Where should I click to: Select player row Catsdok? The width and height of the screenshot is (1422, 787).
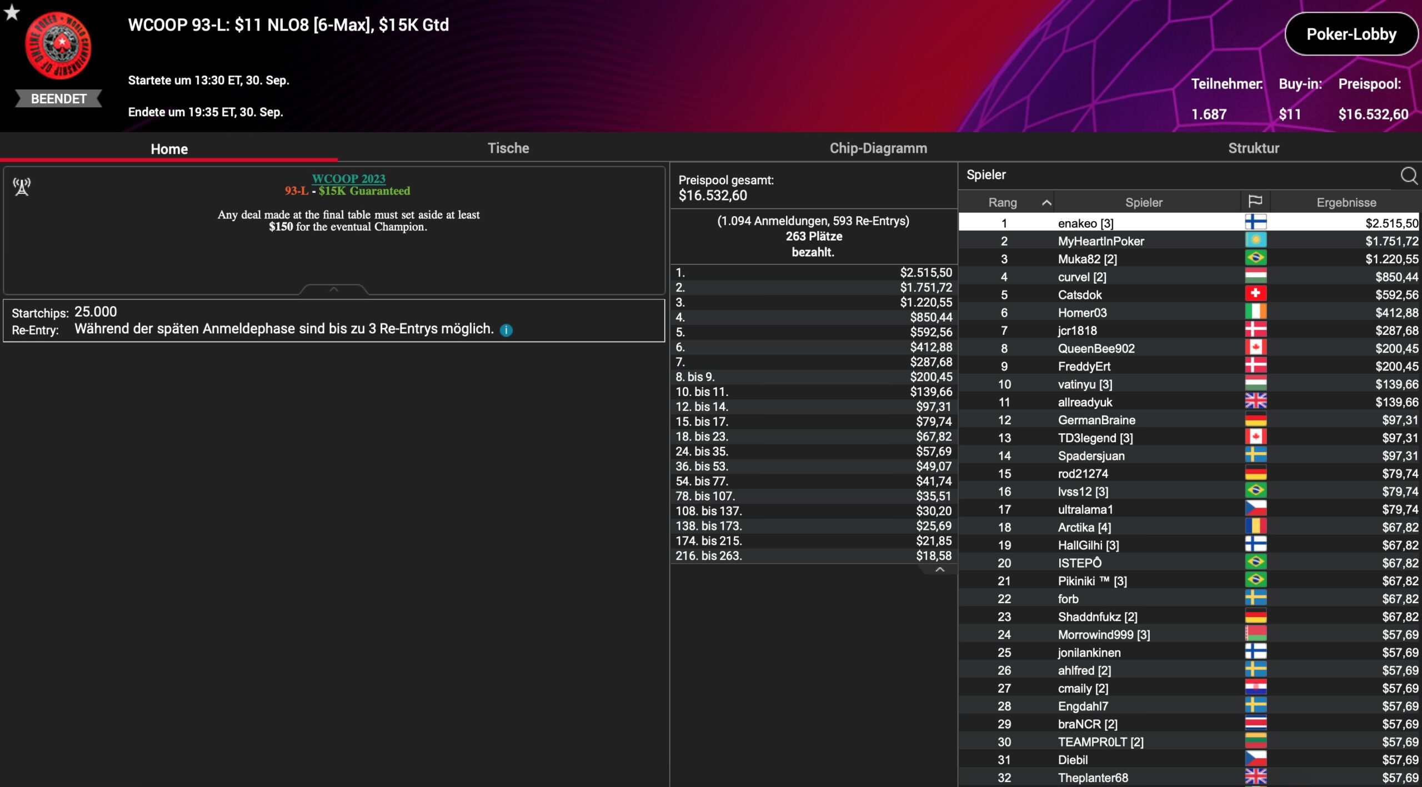[x=1189, y=294]
